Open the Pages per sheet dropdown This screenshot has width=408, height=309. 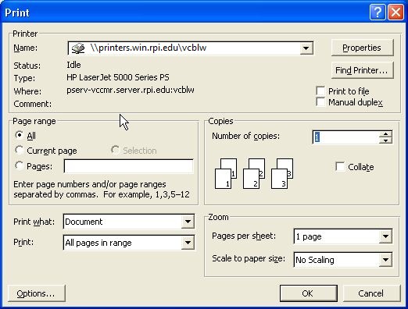tap(385, 236)
